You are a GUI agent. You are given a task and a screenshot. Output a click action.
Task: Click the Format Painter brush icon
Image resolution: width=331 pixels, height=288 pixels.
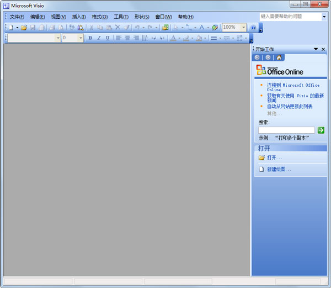click(x=126, y=28)
